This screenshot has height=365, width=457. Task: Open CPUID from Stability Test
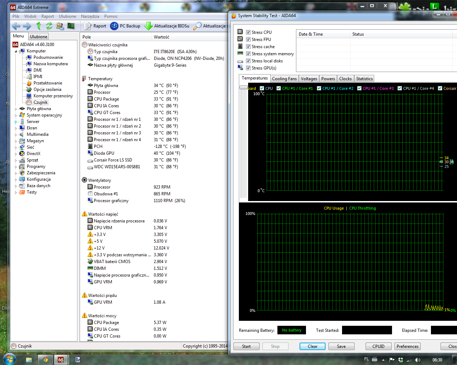pyautogui.click(x=378, y=346)
